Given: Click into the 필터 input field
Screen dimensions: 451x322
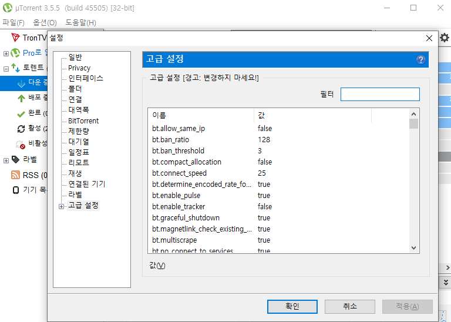Looking at the screenshot, I should pyautogui.click(x=380, y=95).
